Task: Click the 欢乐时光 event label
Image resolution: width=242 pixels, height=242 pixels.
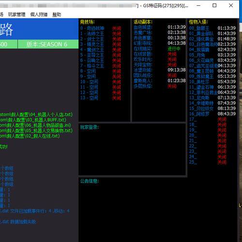Action: point(143,60)
